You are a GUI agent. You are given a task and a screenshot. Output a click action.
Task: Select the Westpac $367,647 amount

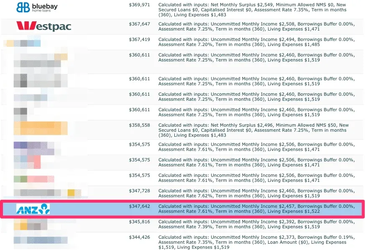click(139, 24)
